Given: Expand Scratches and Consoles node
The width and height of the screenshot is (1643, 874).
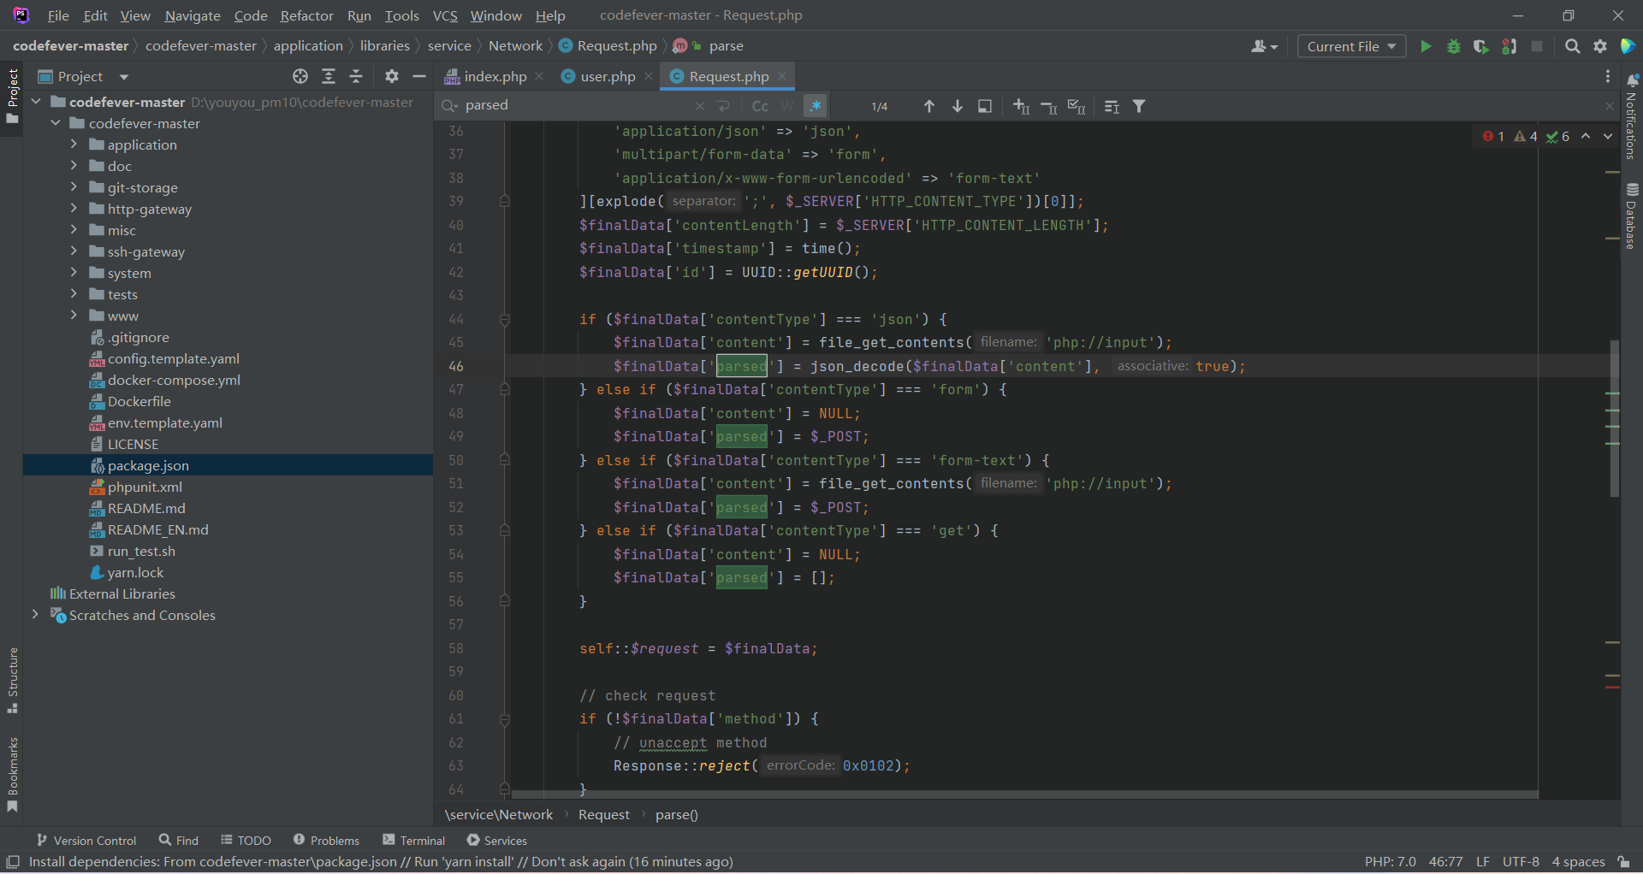Looking at the screenshot, I should pyautogui.click(x=35, y=615).
